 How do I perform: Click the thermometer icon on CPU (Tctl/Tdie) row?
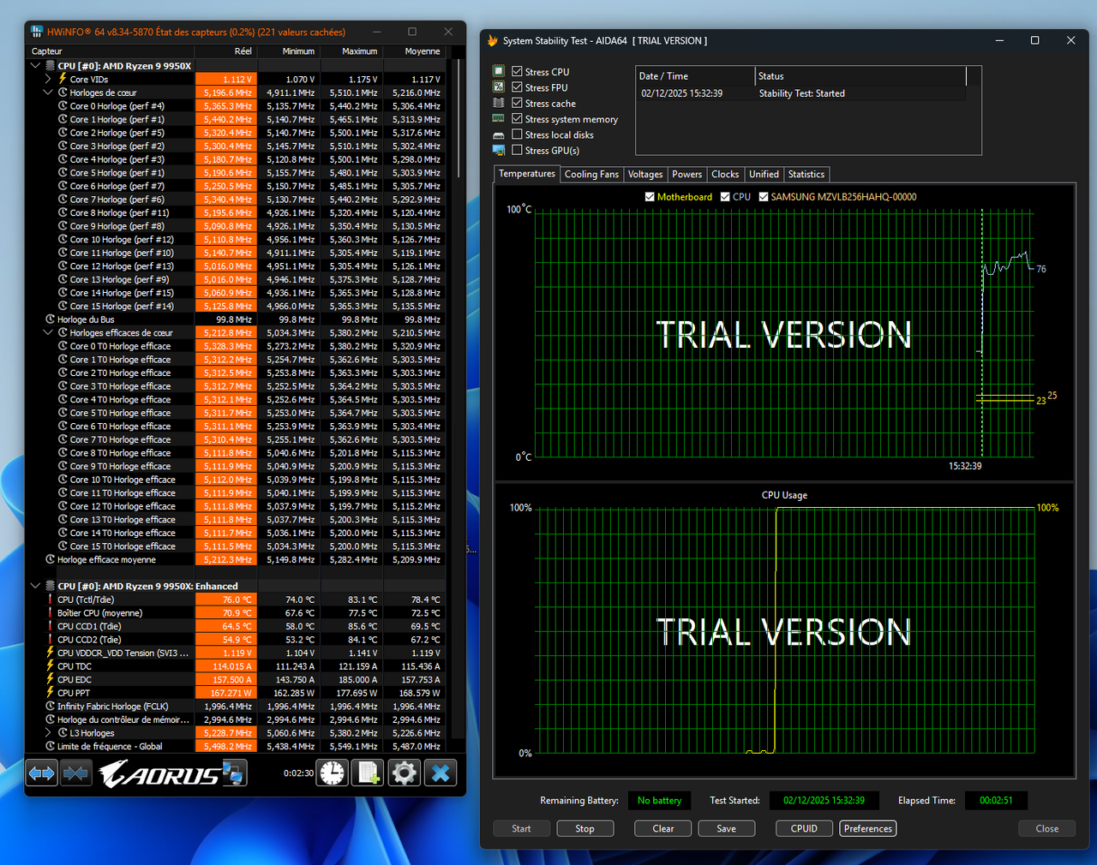[51, 600]
